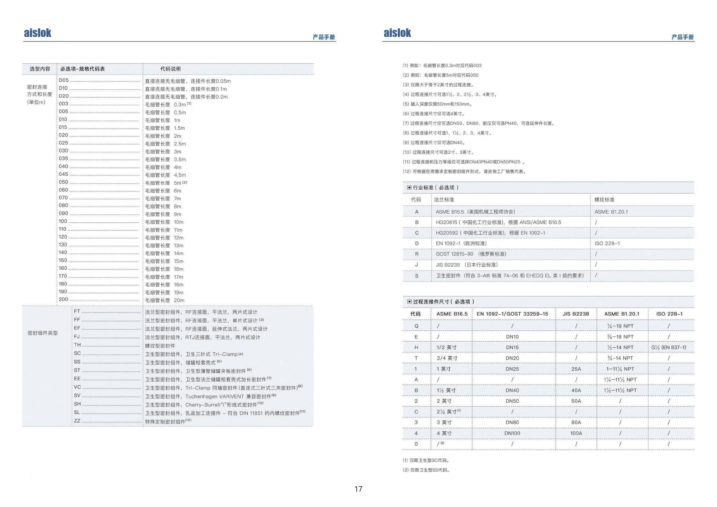The image size is (717, 507).
Task: Select the 螺纹标准 column header
Action: point(604,200)
